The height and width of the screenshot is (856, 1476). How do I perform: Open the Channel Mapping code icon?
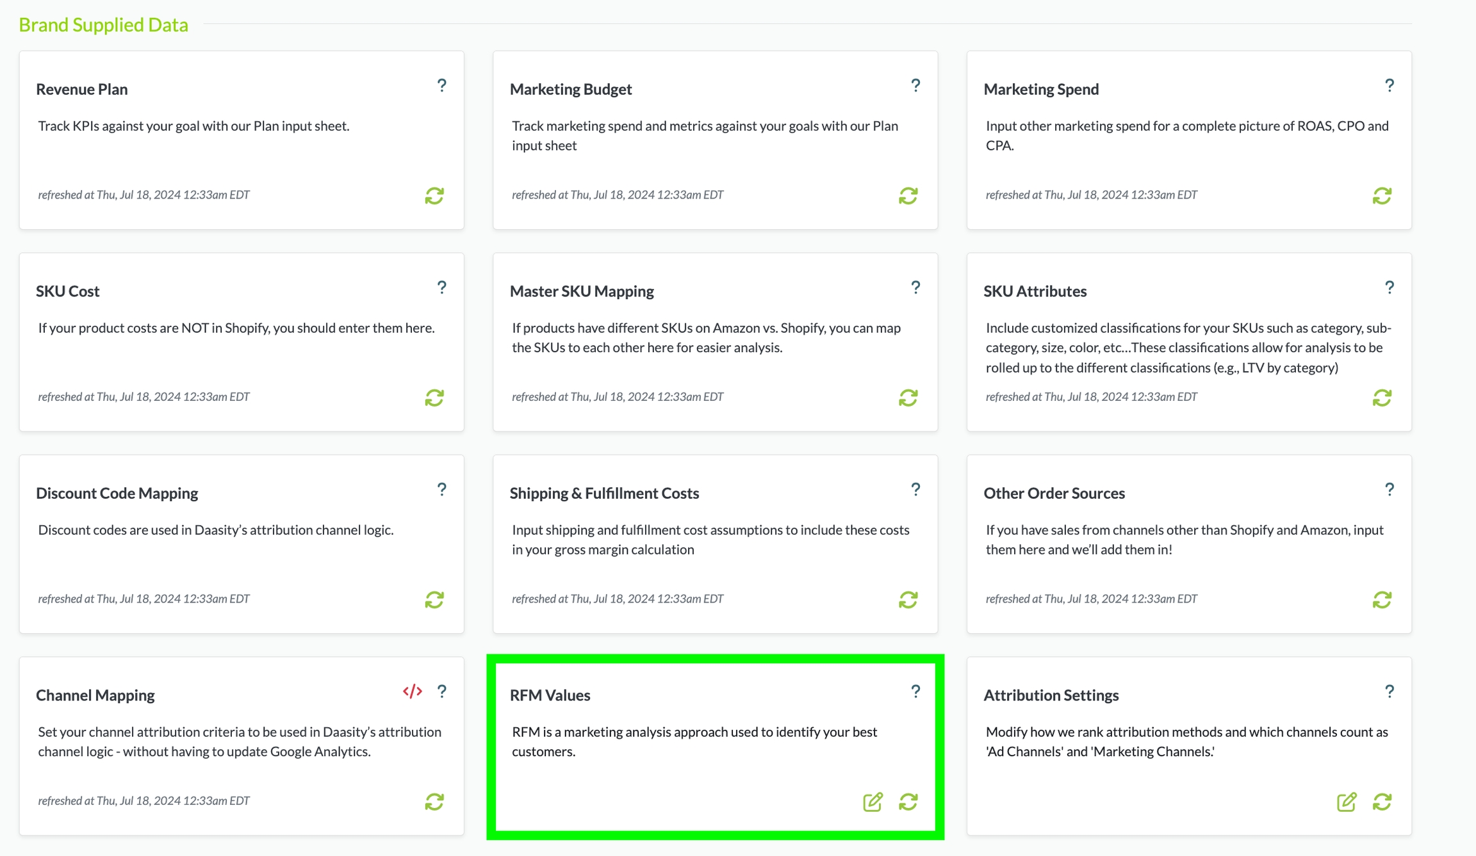pyautogui.click(x=413, y=691)
